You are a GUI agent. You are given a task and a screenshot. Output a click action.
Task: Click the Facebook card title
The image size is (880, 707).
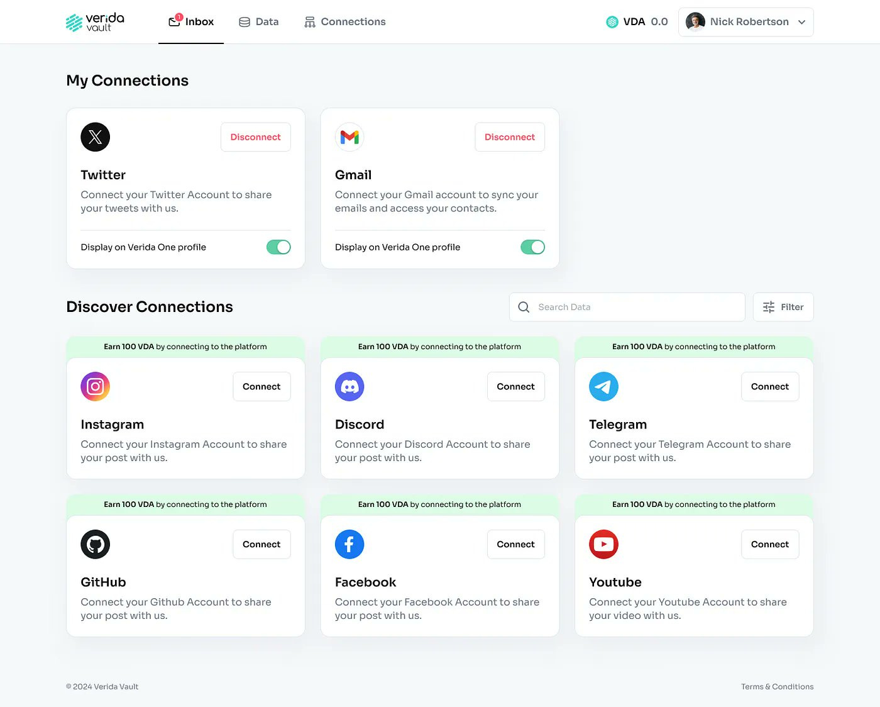coord(366,582)
